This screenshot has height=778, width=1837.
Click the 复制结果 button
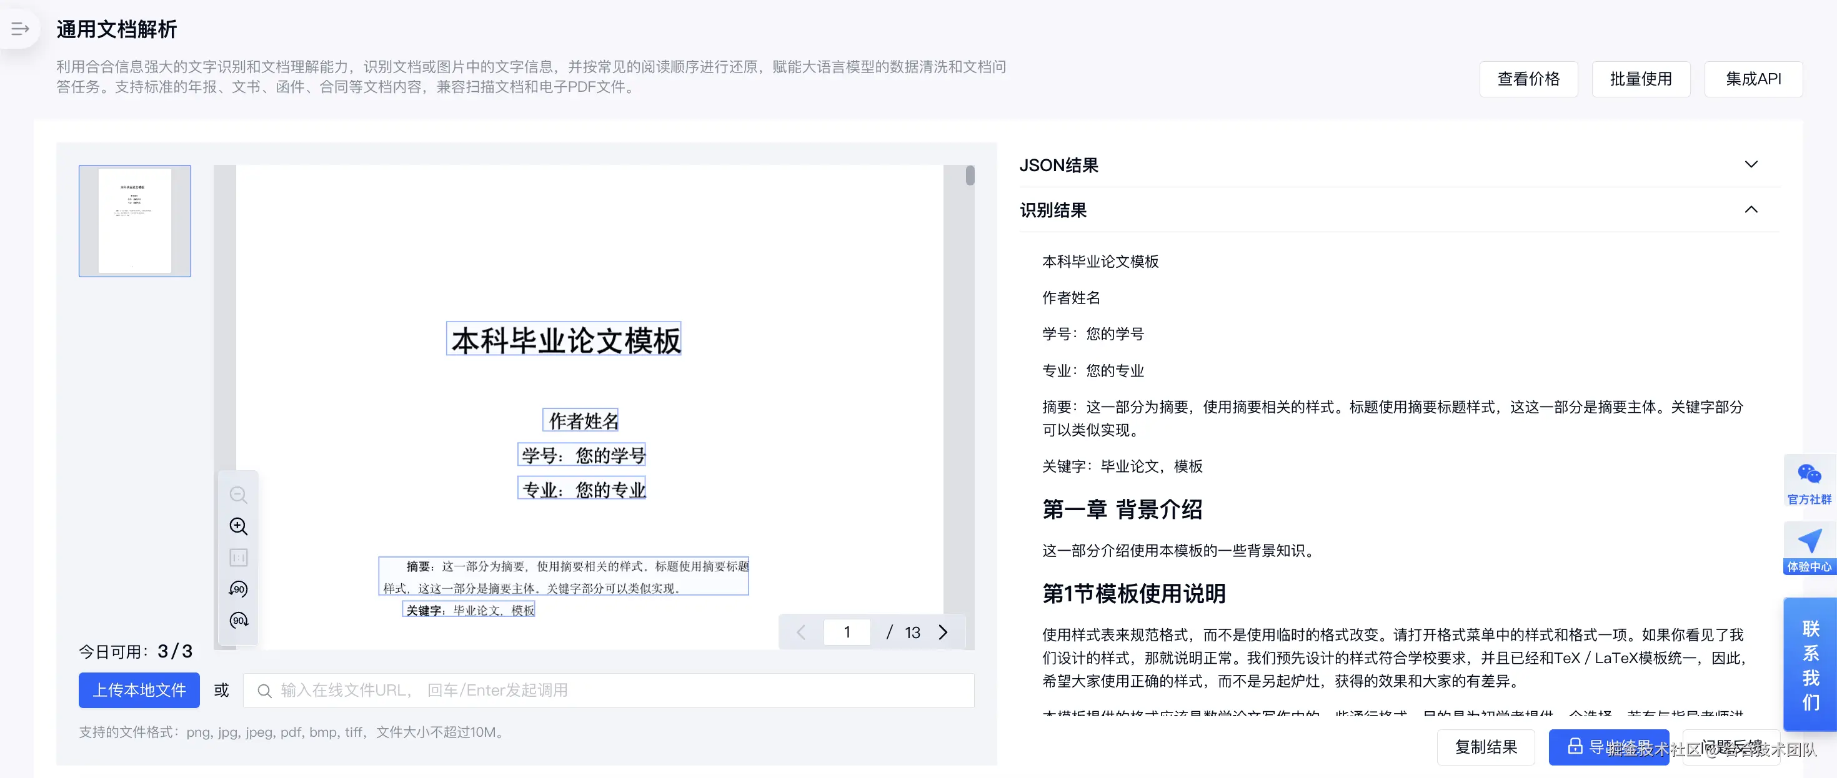1485,747
